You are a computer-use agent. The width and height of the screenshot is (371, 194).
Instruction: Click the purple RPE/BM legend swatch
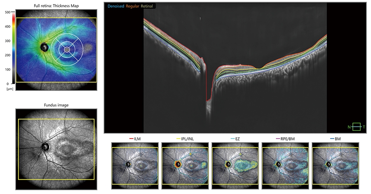pyautogui.click(x=278, y=139)
